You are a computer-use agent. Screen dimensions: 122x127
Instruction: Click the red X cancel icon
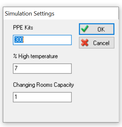point(85,43)
